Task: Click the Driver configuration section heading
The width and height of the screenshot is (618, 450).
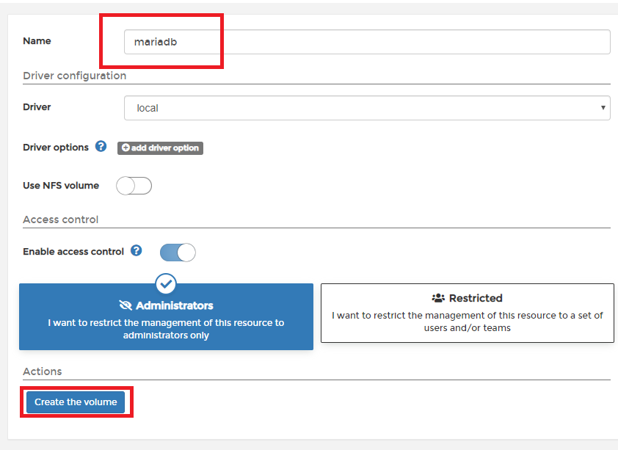Action: [x=74, y=76]
